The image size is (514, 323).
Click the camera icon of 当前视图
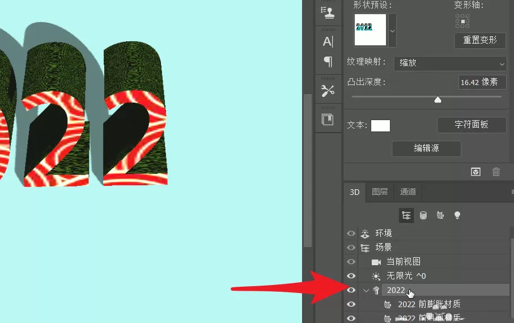click(x=376, y=262)
